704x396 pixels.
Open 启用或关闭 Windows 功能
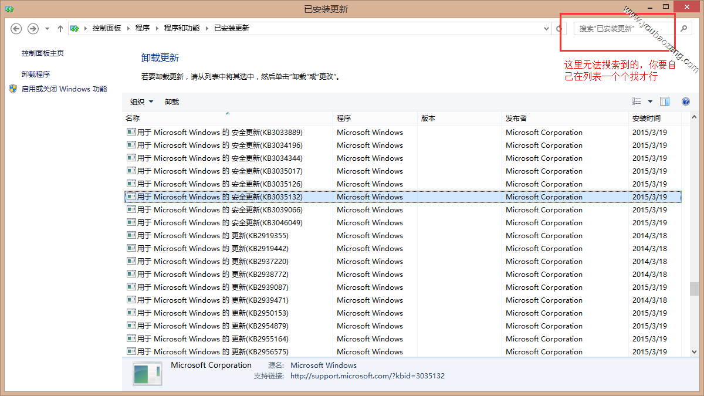(64, 89)
